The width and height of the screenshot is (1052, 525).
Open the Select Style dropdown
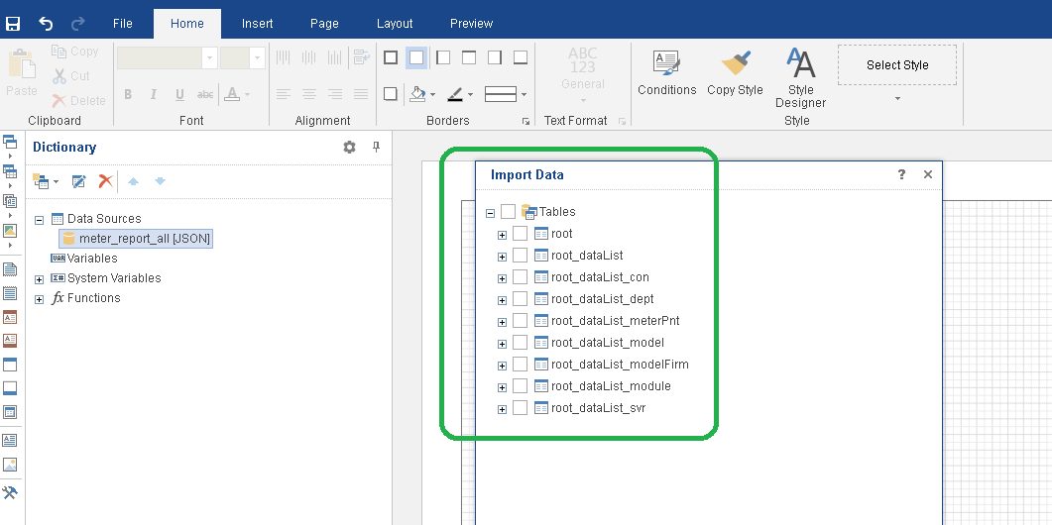pyautogui.click(x=897, y=99)
